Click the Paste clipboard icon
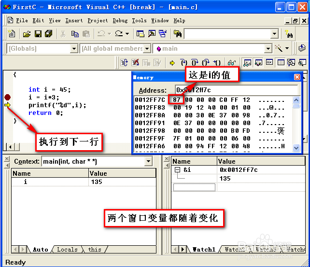This screenshot has height=267, width=310. point(86,34)
